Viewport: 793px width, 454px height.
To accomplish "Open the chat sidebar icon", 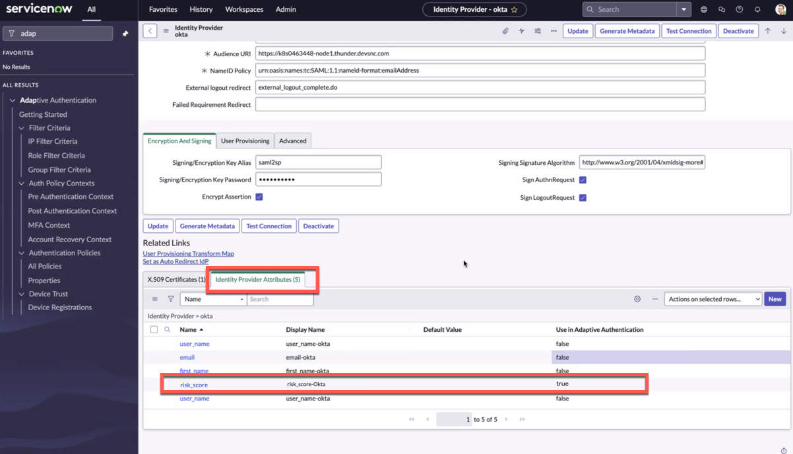I will click(722, 10).
